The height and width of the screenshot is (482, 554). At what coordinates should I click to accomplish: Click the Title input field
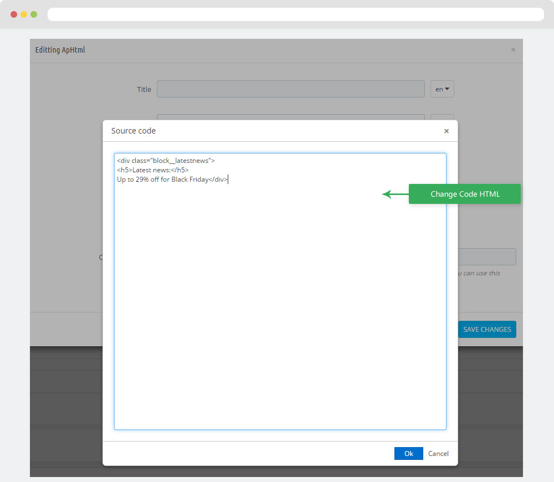pyautogui.click(x=290, y=89)
